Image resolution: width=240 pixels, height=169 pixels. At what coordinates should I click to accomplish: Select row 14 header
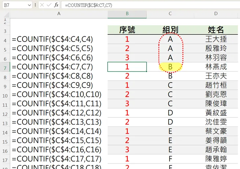(x=5, y=131)
